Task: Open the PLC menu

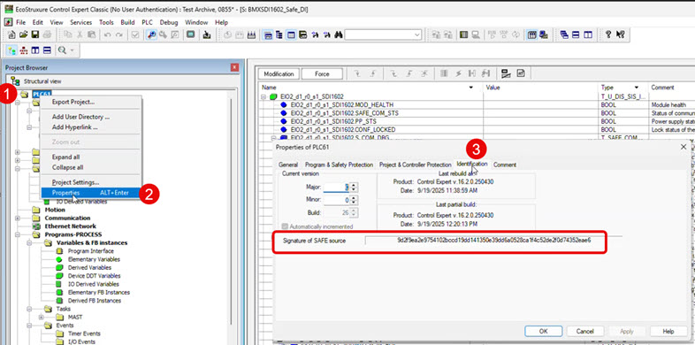Action: pyautogui.click(x=147, y=22)
